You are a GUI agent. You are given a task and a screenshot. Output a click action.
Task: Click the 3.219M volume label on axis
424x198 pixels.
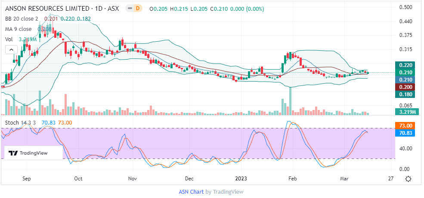pos(406,112)
